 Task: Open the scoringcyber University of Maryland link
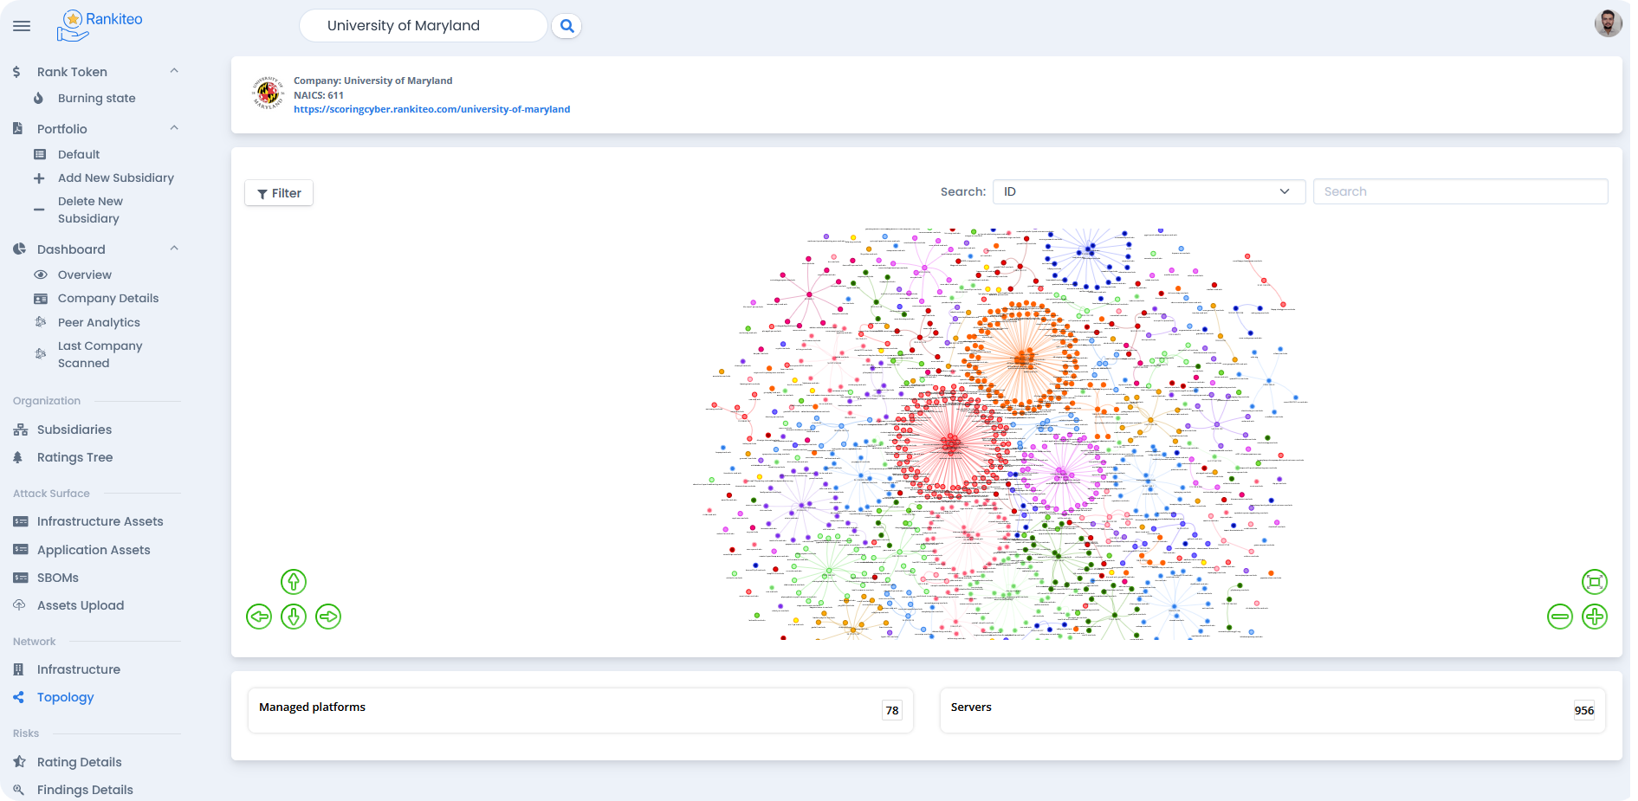431,109
